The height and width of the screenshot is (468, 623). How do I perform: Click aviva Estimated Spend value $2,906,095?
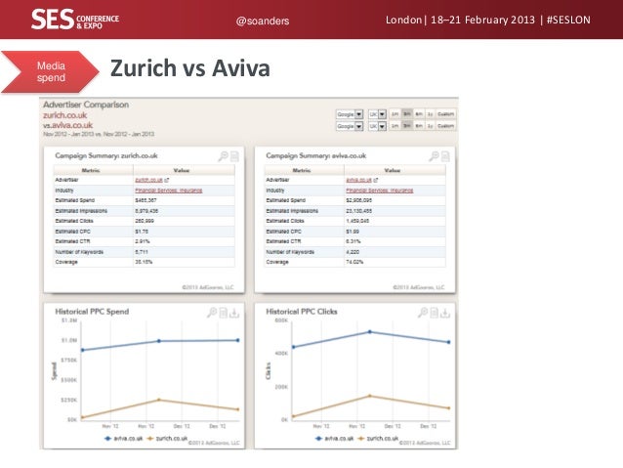[359, 200]
